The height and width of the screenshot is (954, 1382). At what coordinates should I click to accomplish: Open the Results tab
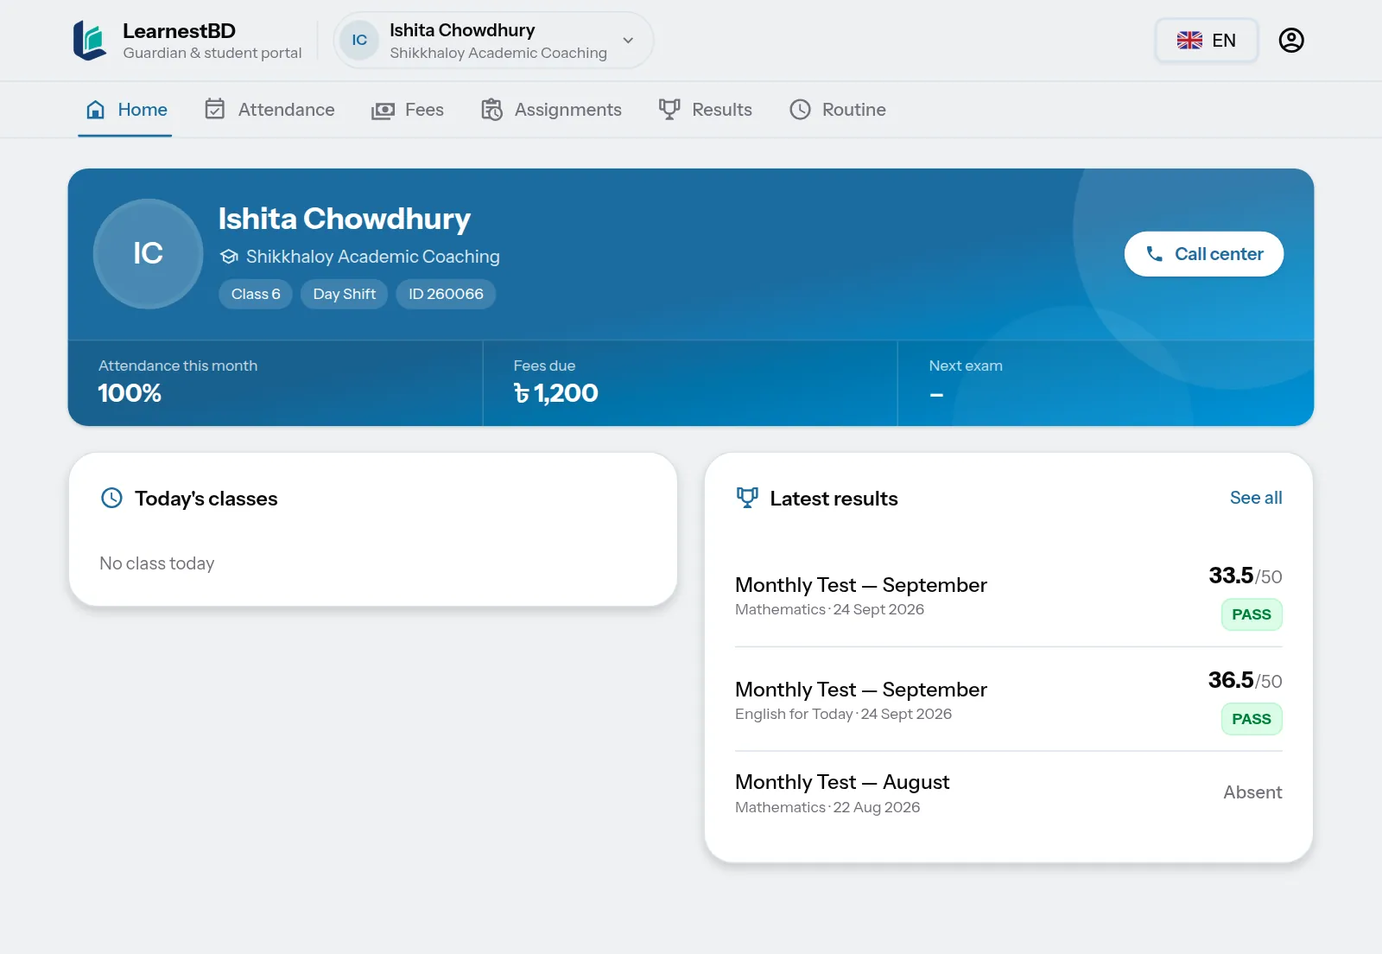pos(705,110)
